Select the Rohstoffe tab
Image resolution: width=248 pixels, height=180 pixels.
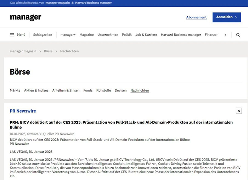pos(103,91)
